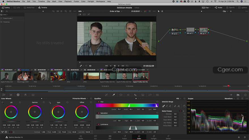The width and height of the screenshot is (249, 140).
Task: Toggle the Nodes panel
Action: tap(218, 7)
